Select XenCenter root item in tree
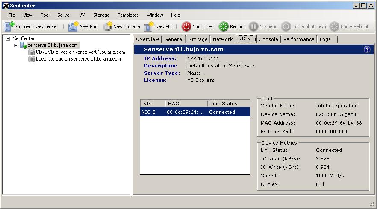Screen dimensions: 377x209 pos(24,38)
